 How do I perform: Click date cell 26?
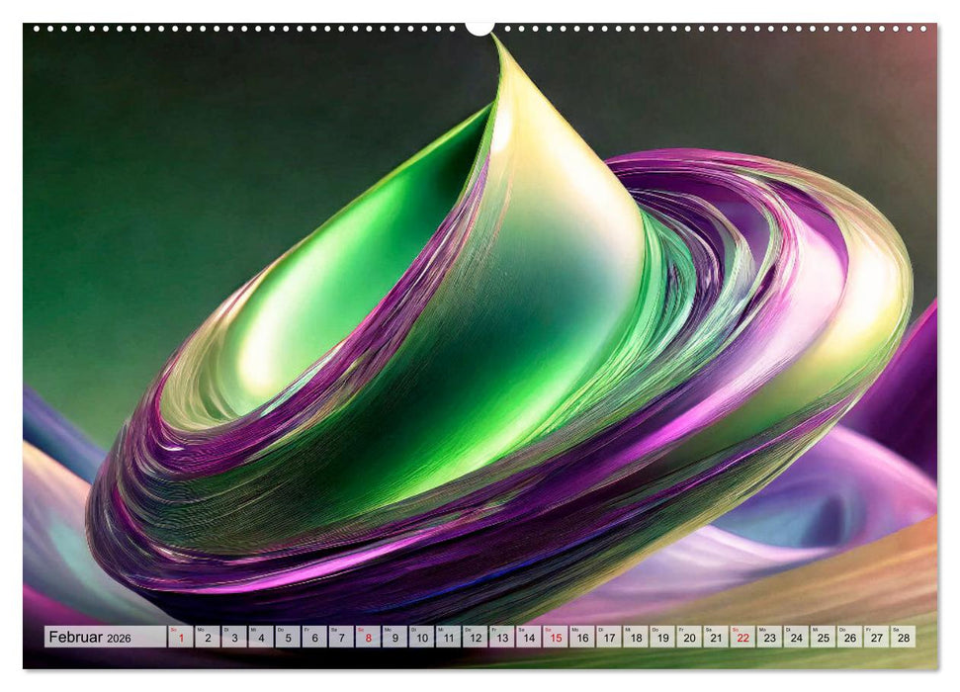(x=849, y=638)
